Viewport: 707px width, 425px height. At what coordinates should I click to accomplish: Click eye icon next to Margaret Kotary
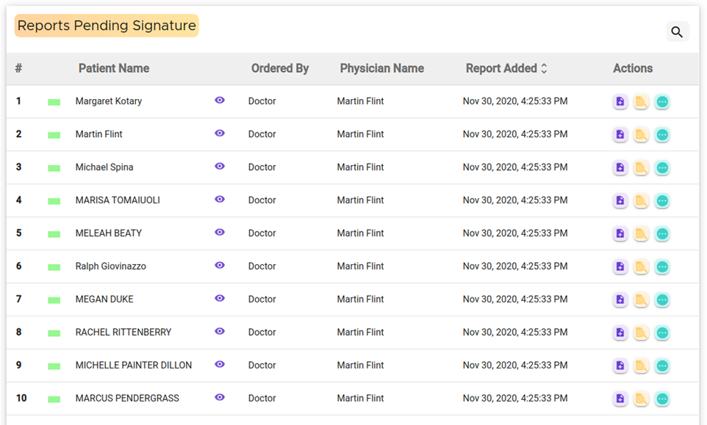pyautogui.click(x=220, y=101)
